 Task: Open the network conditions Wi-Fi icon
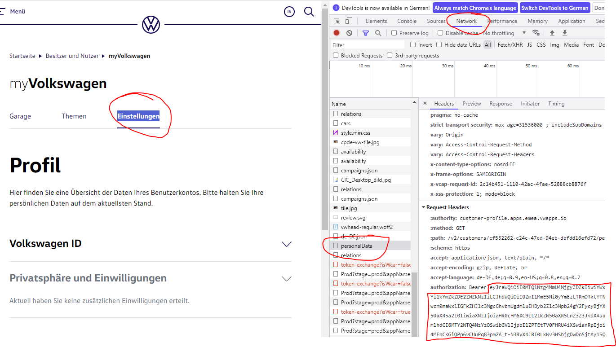536,33
